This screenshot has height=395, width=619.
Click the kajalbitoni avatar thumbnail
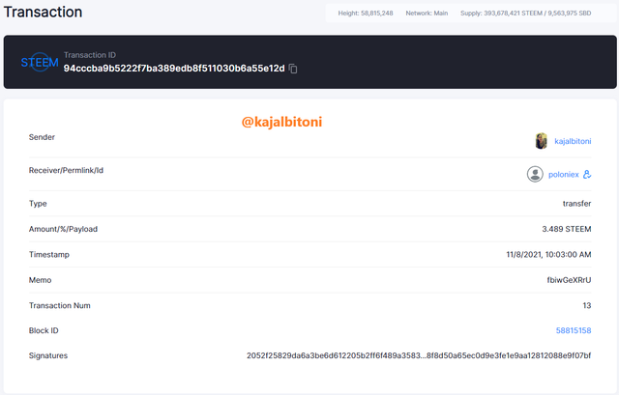click(542, 141)
